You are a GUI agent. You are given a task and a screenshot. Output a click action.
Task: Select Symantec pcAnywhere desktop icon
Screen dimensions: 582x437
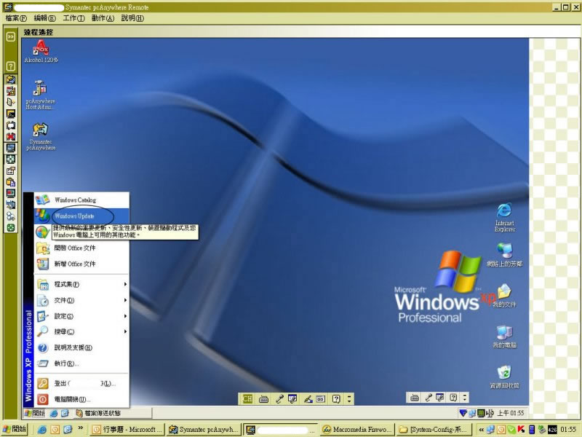tap(41, 137)
